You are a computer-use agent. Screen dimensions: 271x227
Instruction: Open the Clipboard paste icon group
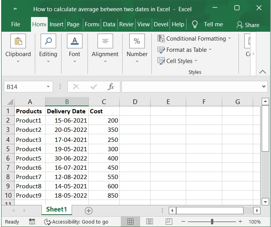tap(18, 41)
